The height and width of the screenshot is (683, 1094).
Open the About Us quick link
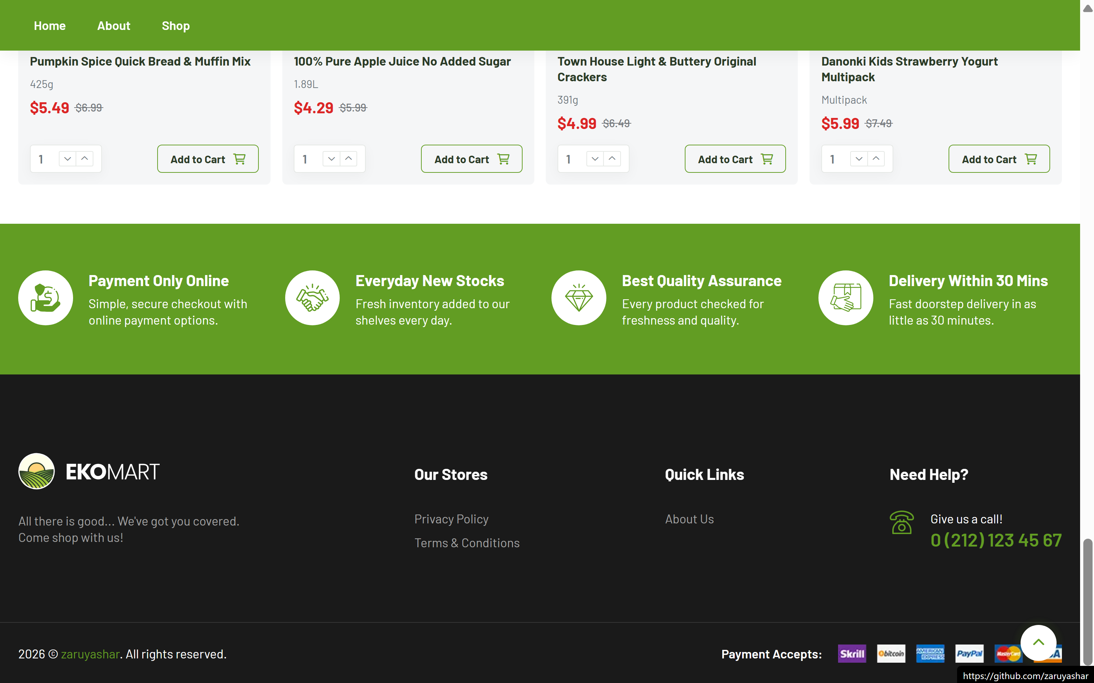[x=689, y=519]
